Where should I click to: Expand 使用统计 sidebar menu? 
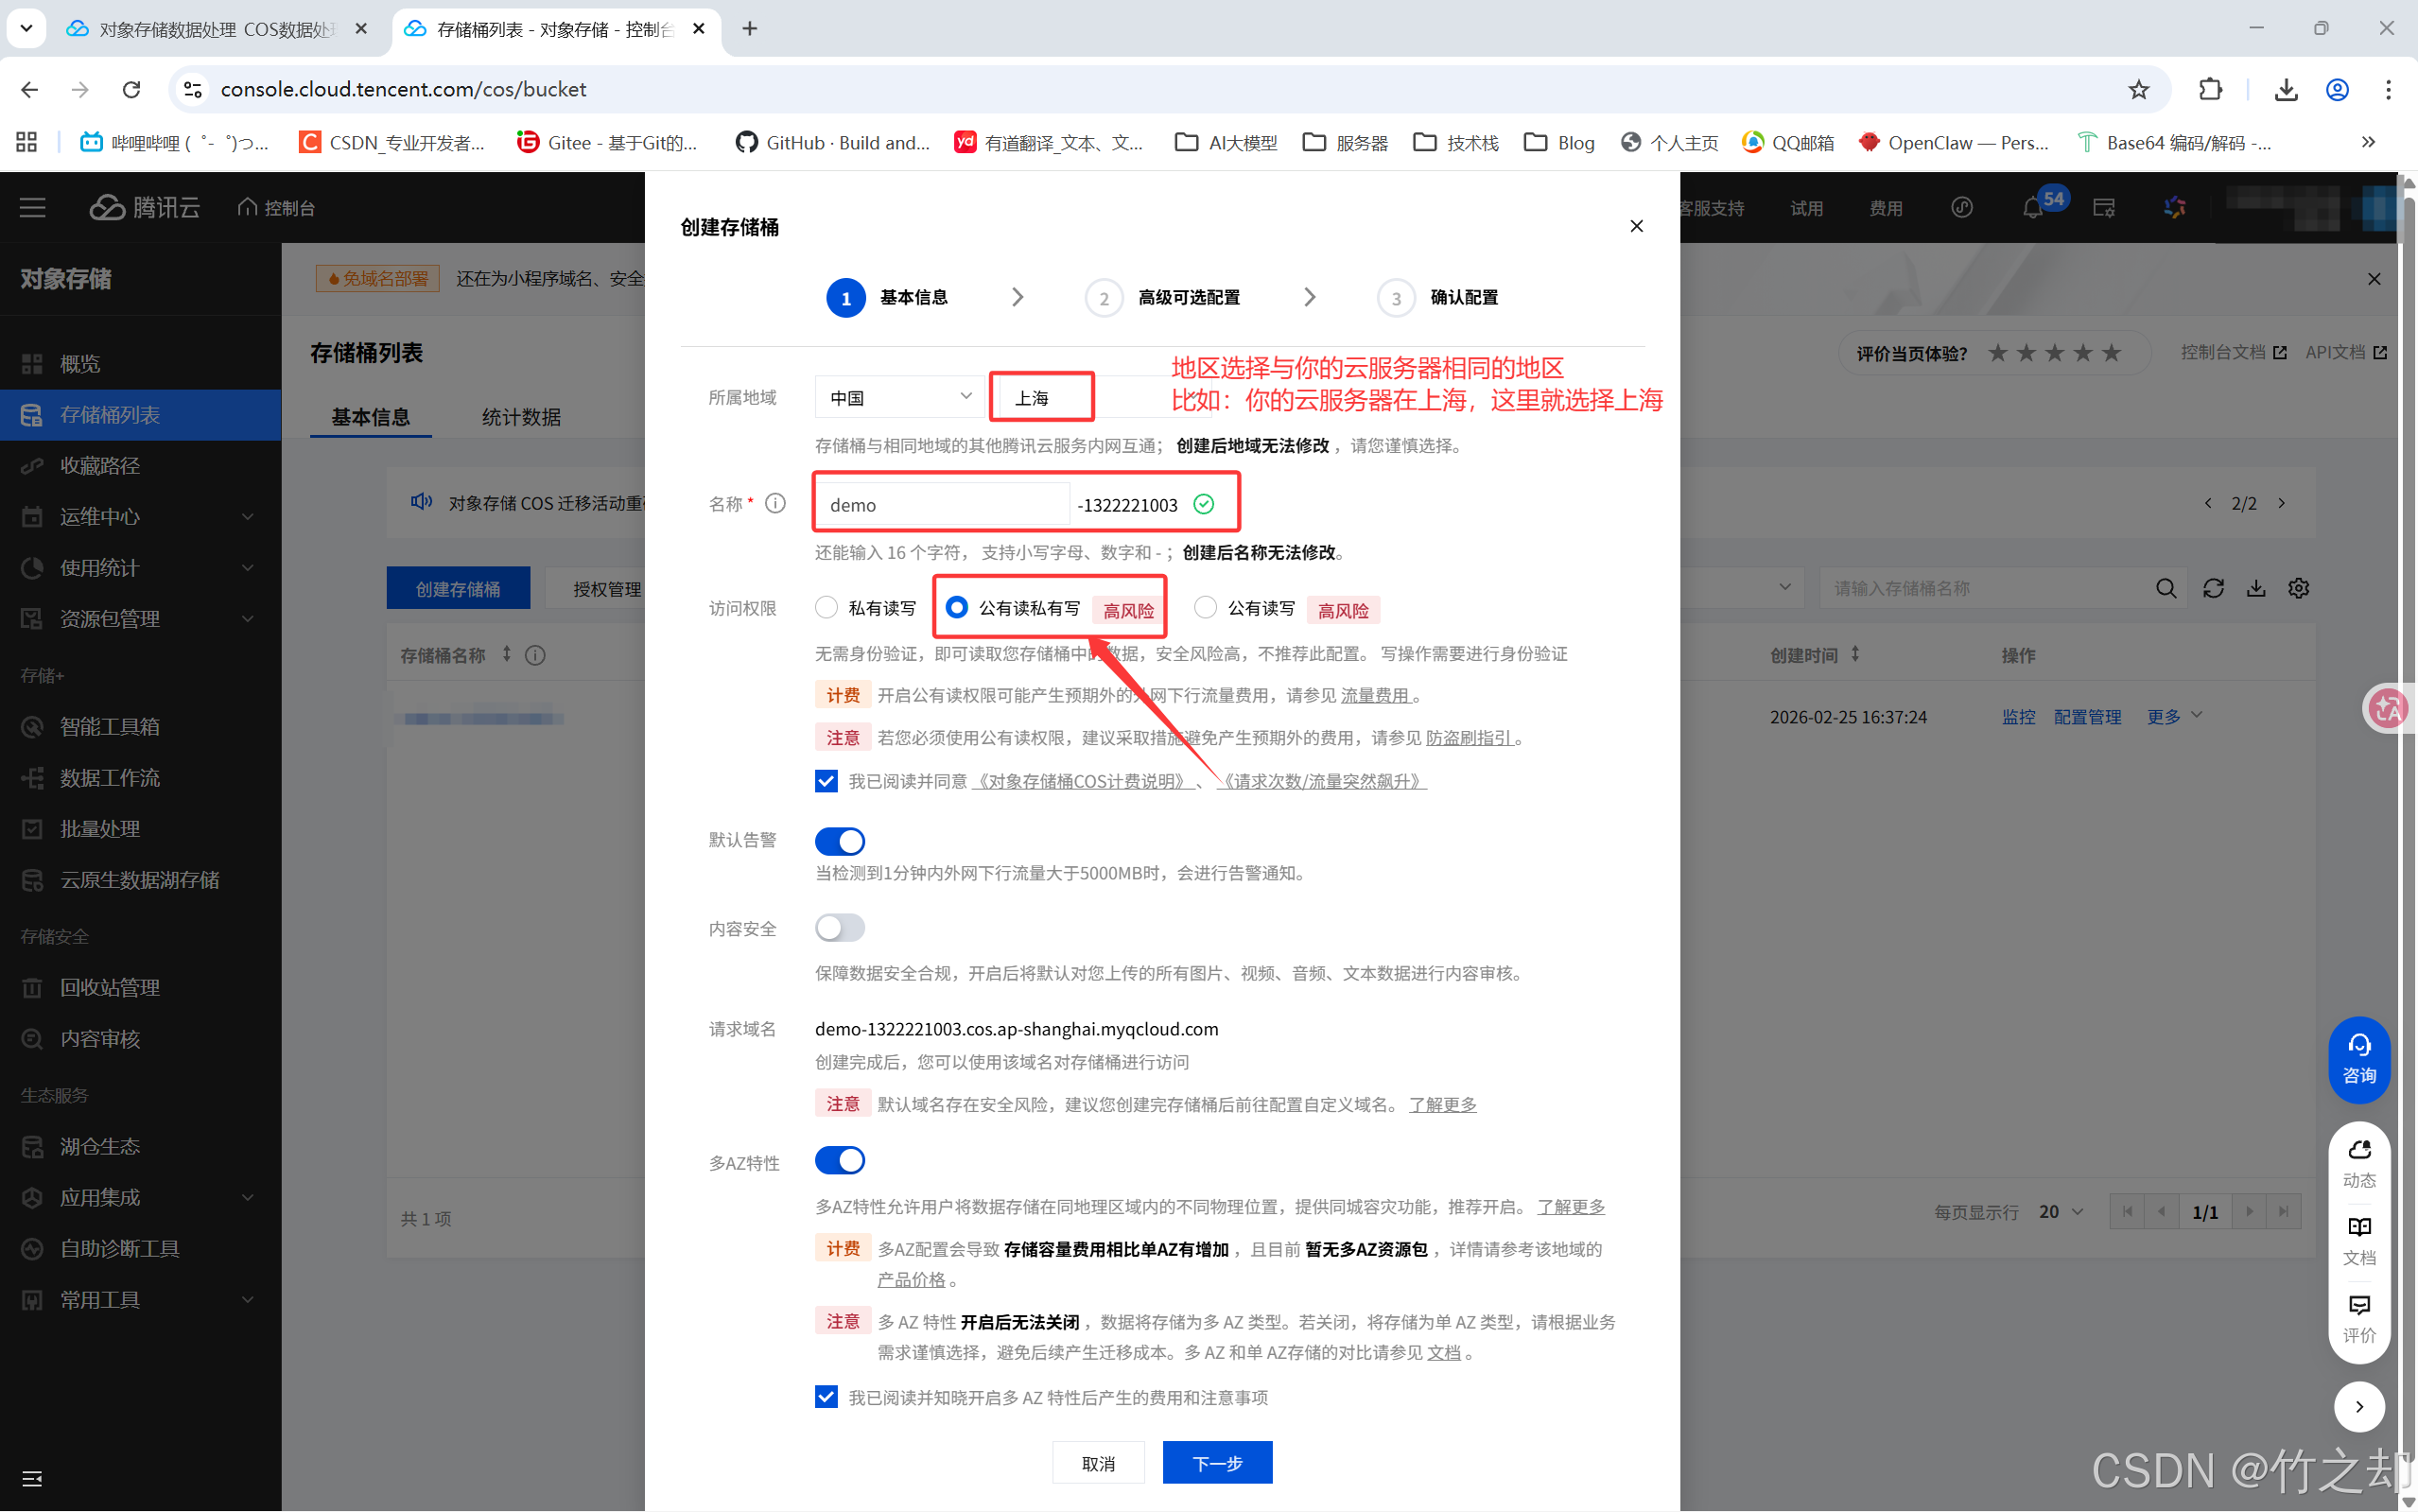tap(140, 567)
